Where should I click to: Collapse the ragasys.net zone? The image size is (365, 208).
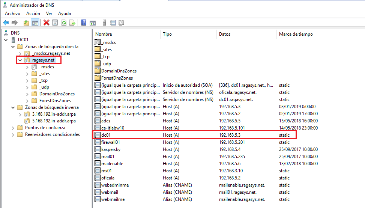pyautogui.click(x=20, y=60)
